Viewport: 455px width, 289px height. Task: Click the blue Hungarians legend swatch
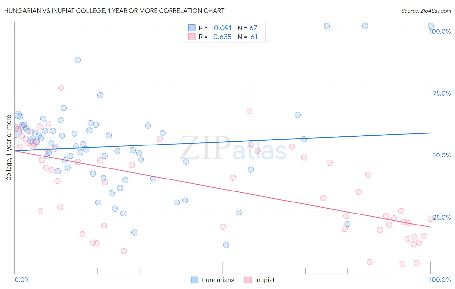tap(194, 280)
